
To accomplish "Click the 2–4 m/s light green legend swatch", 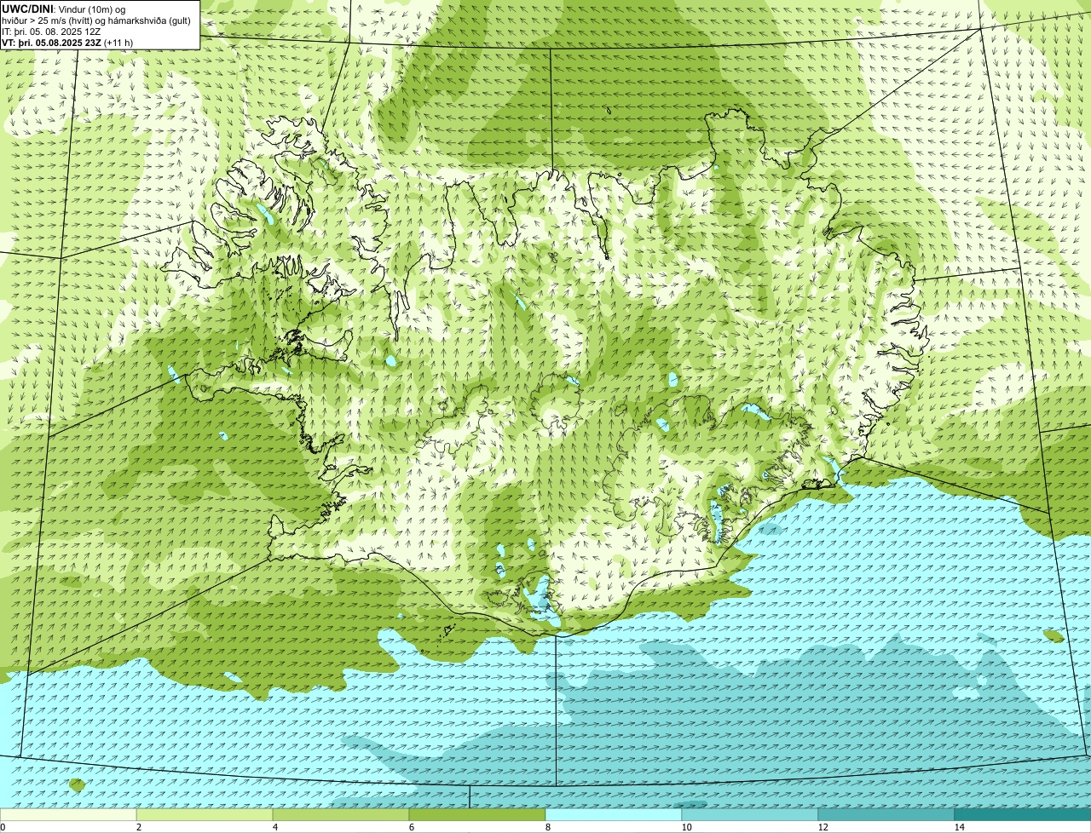I will [x=205, y=814].
